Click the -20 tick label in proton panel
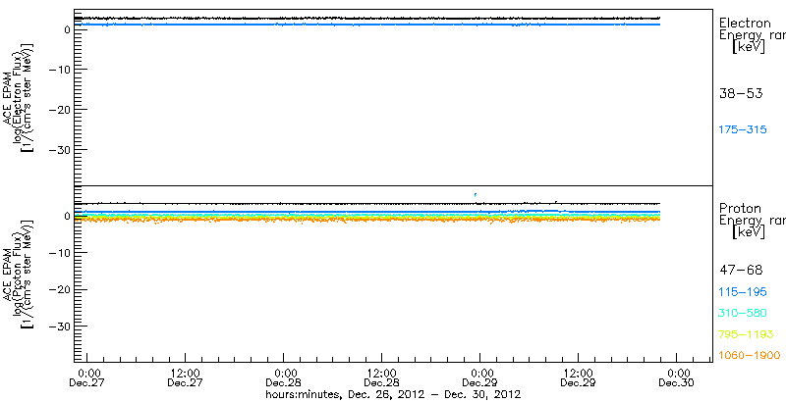The image size is (786, 402). coord(58,289)
